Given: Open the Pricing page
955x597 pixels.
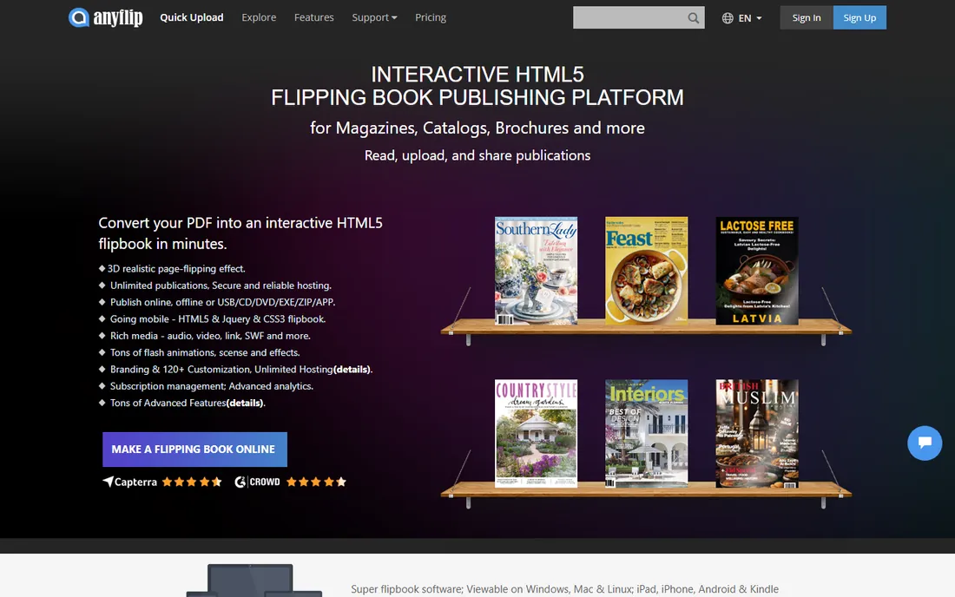Looking at the screenshot, I should point(431,17).
